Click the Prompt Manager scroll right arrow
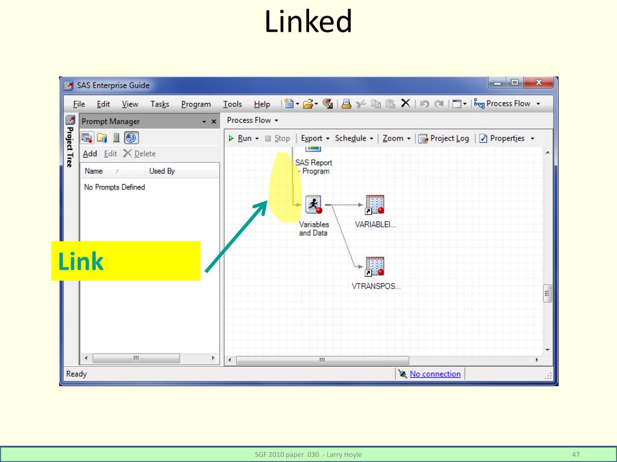The width and height of the screenshot is (617, 462). pos(213,359)
